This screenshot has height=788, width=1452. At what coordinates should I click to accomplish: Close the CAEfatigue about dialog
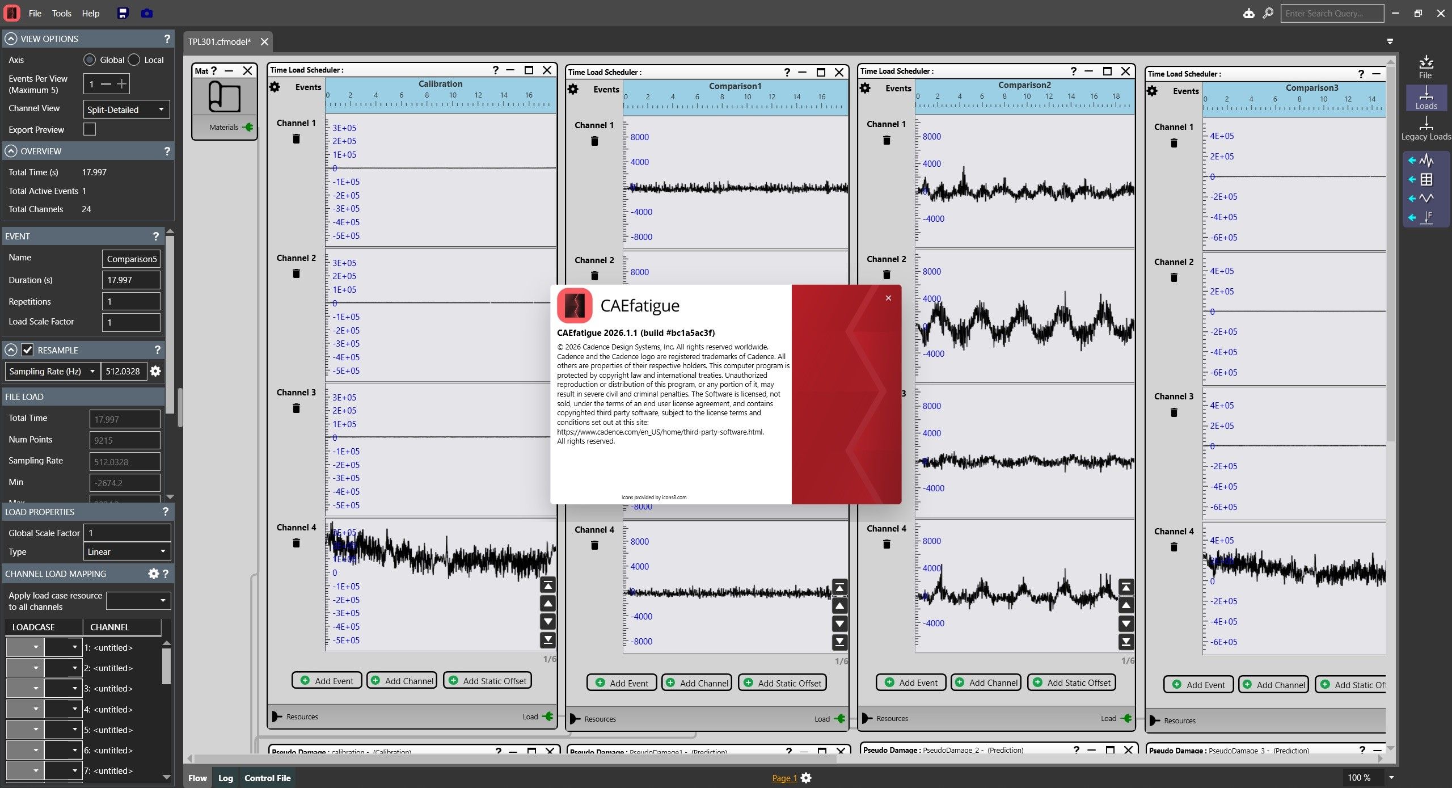click(x=888, y=298)
